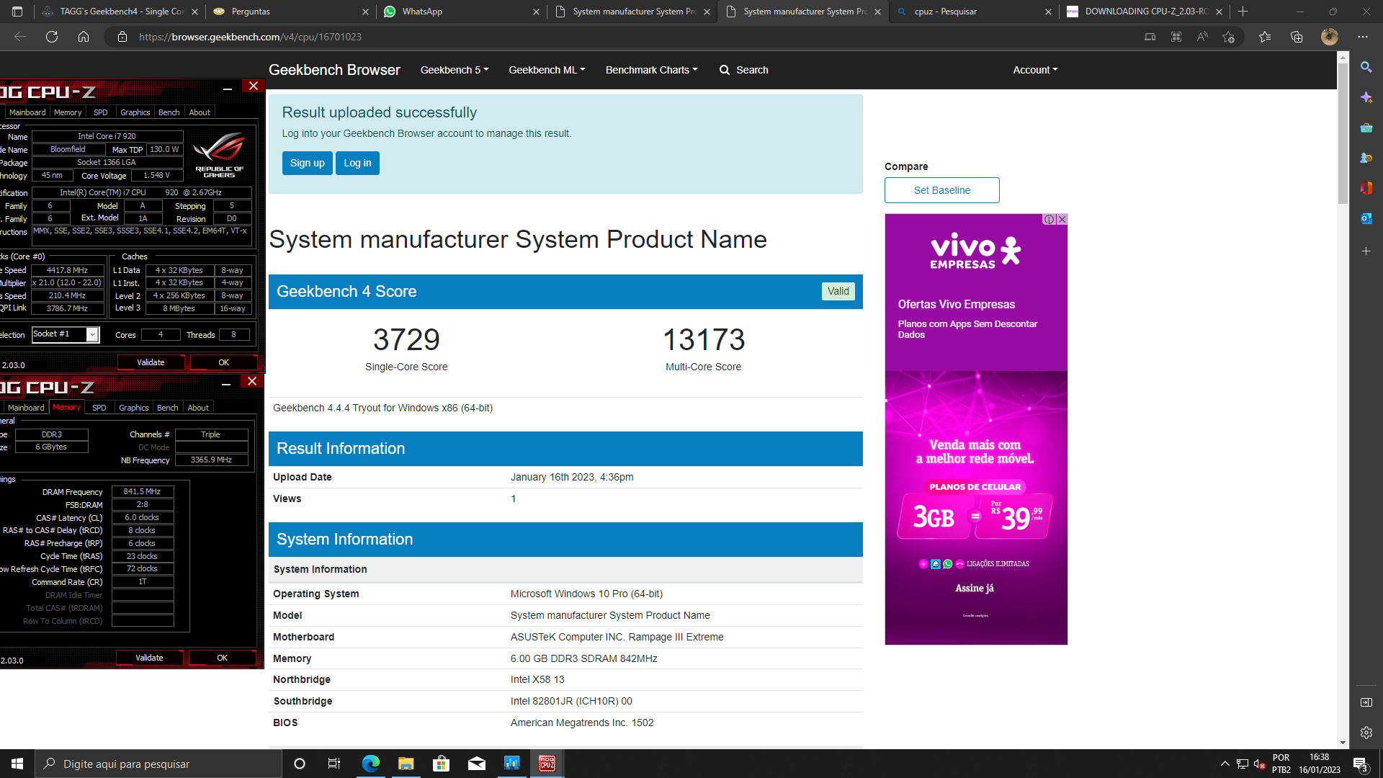This screenshot has width=1383, height=778.
Task: Switch to Graphics tab in upper CPU-Z
Action: (135, 112)
